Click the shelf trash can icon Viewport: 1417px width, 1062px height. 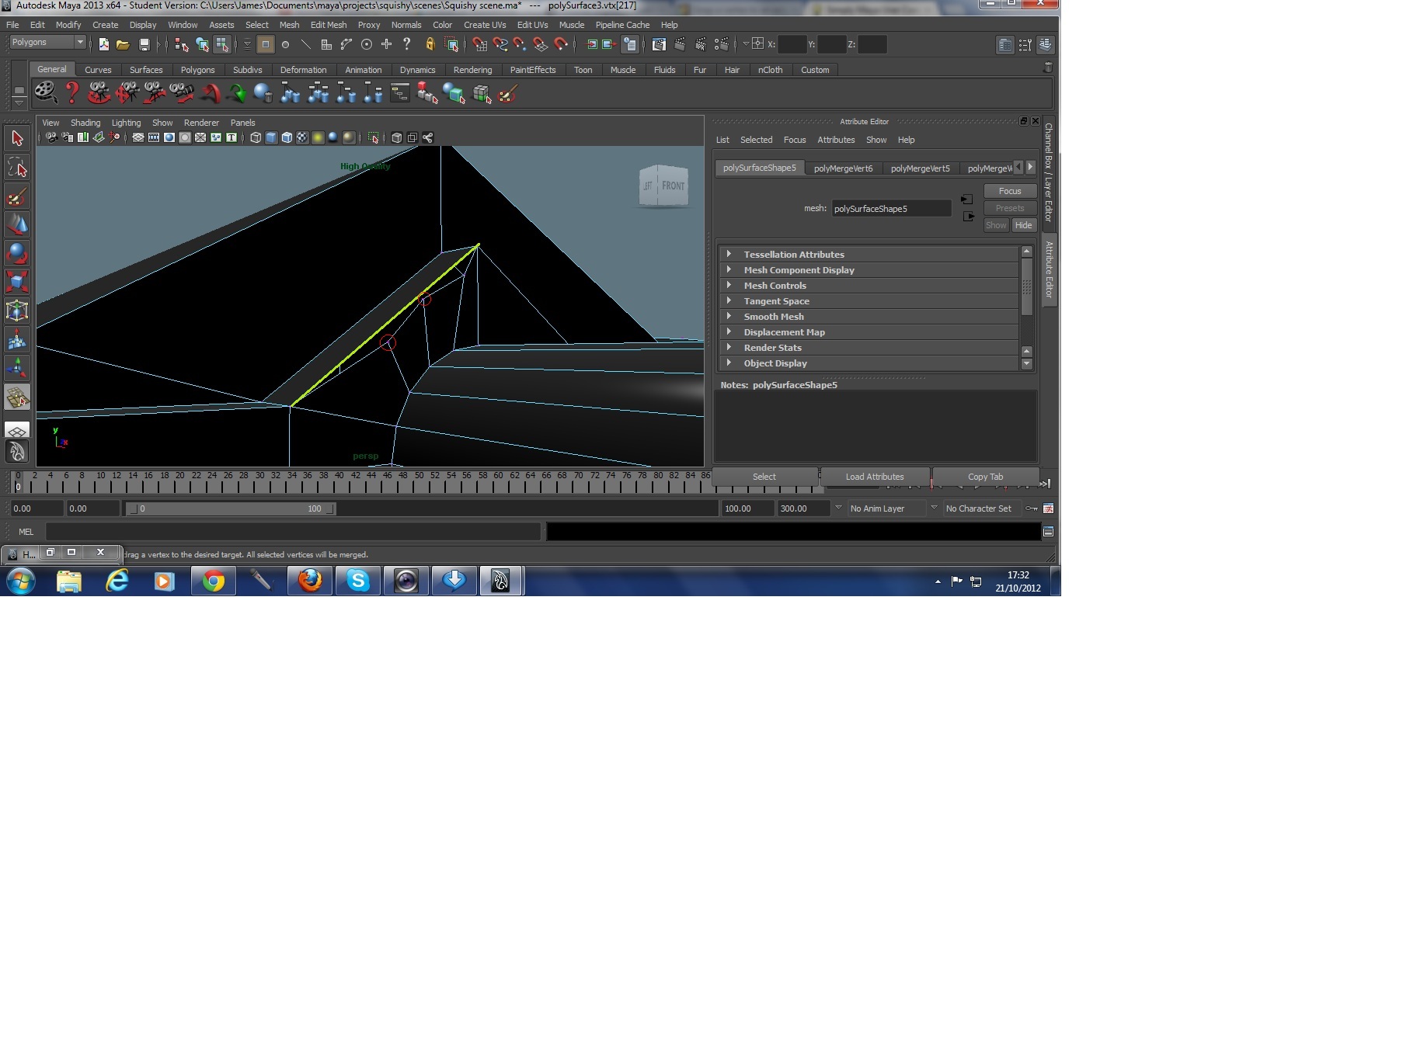coord(1047,68)
